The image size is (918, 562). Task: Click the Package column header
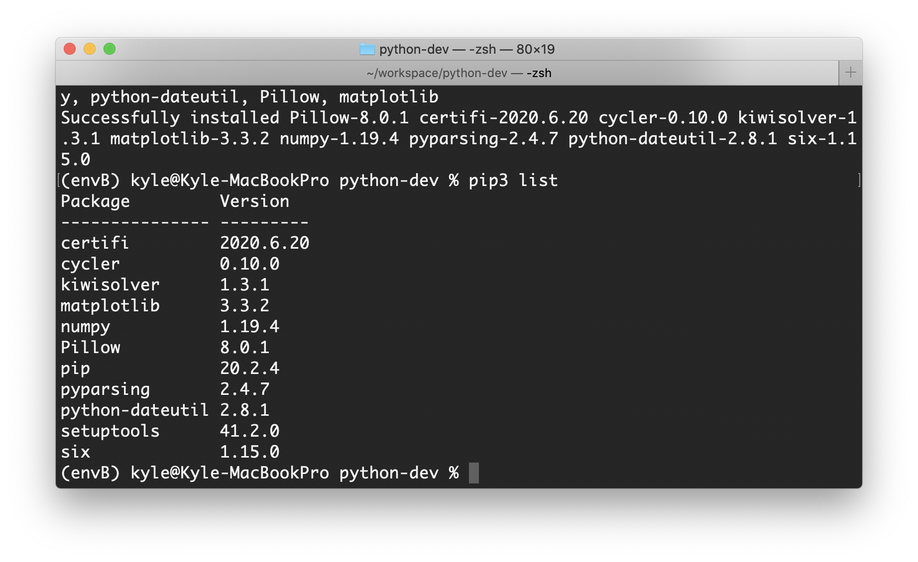(x=95, y=201)
